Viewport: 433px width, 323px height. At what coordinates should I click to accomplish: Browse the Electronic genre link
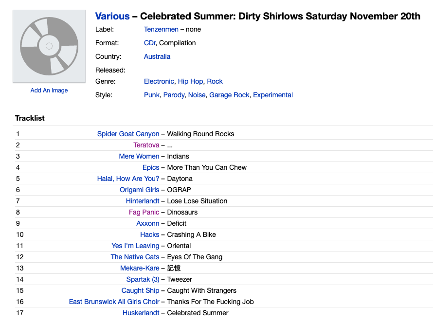[x=159, y=81]
